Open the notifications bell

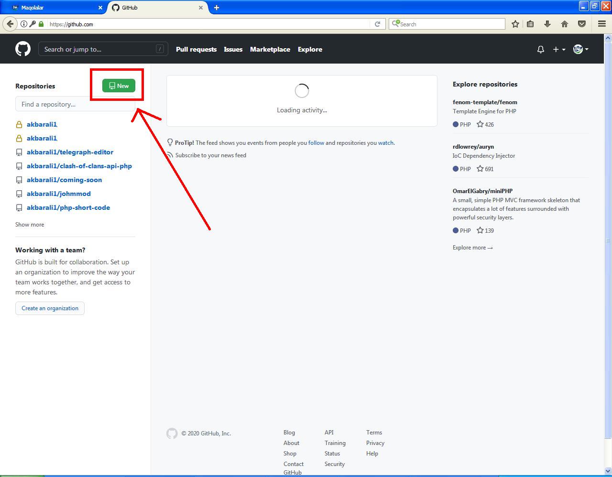541,49
